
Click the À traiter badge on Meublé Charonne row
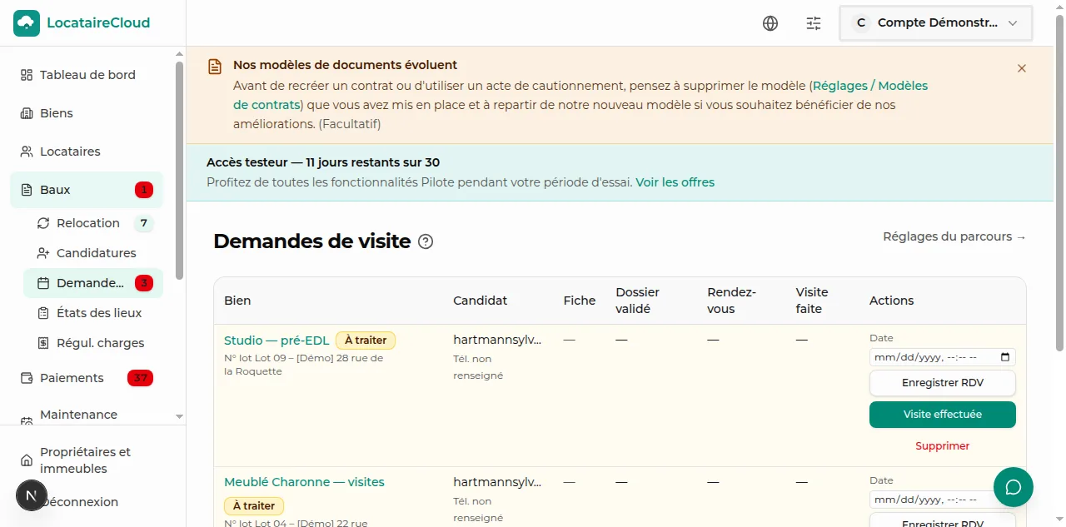click(254, 506)
